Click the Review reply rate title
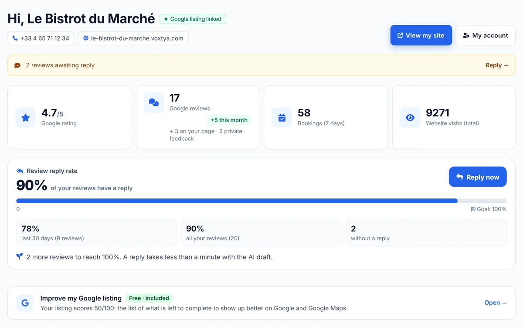The width and height of the screenshot is (523, 327). [52, 171]
